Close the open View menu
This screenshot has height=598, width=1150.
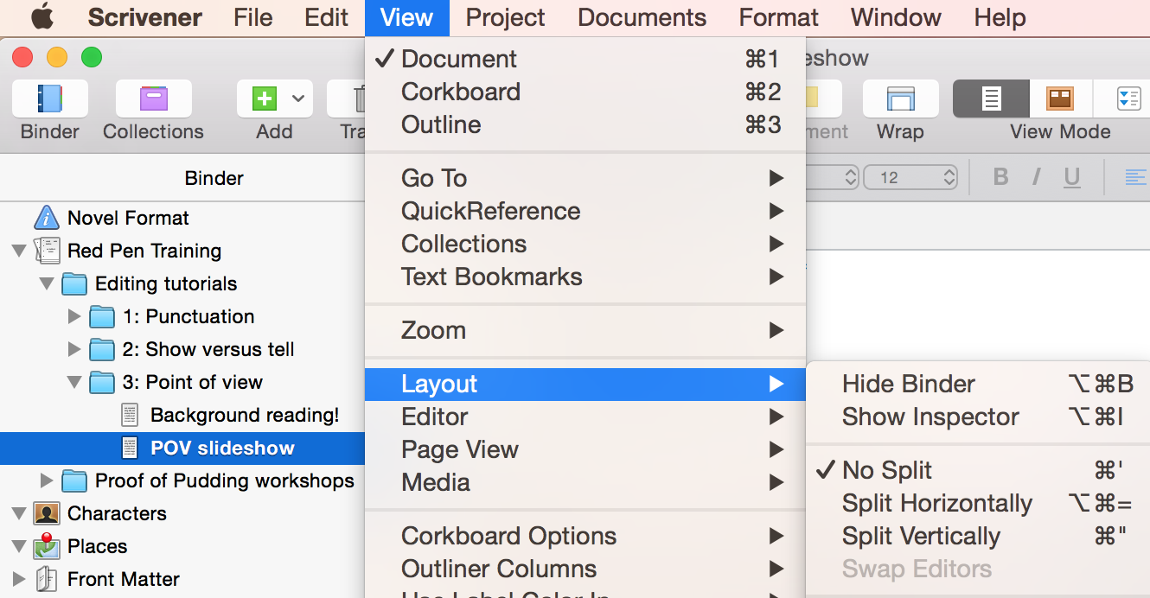click(x=406, y=17)
